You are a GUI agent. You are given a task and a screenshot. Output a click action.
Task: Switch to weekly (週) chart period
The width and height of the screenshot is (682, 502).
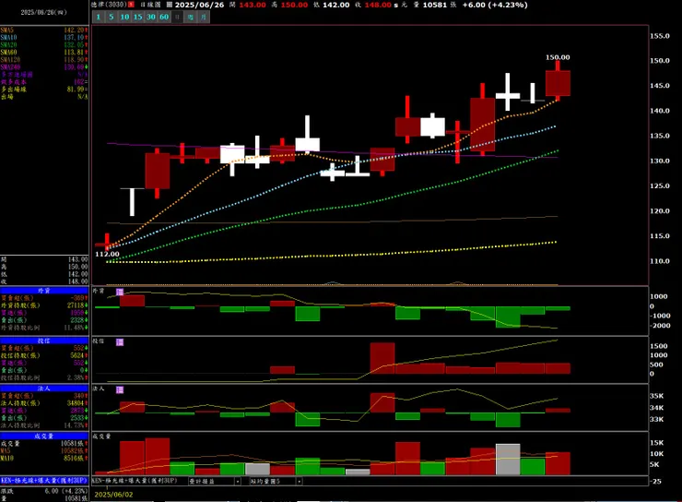(x=191, y=17)
